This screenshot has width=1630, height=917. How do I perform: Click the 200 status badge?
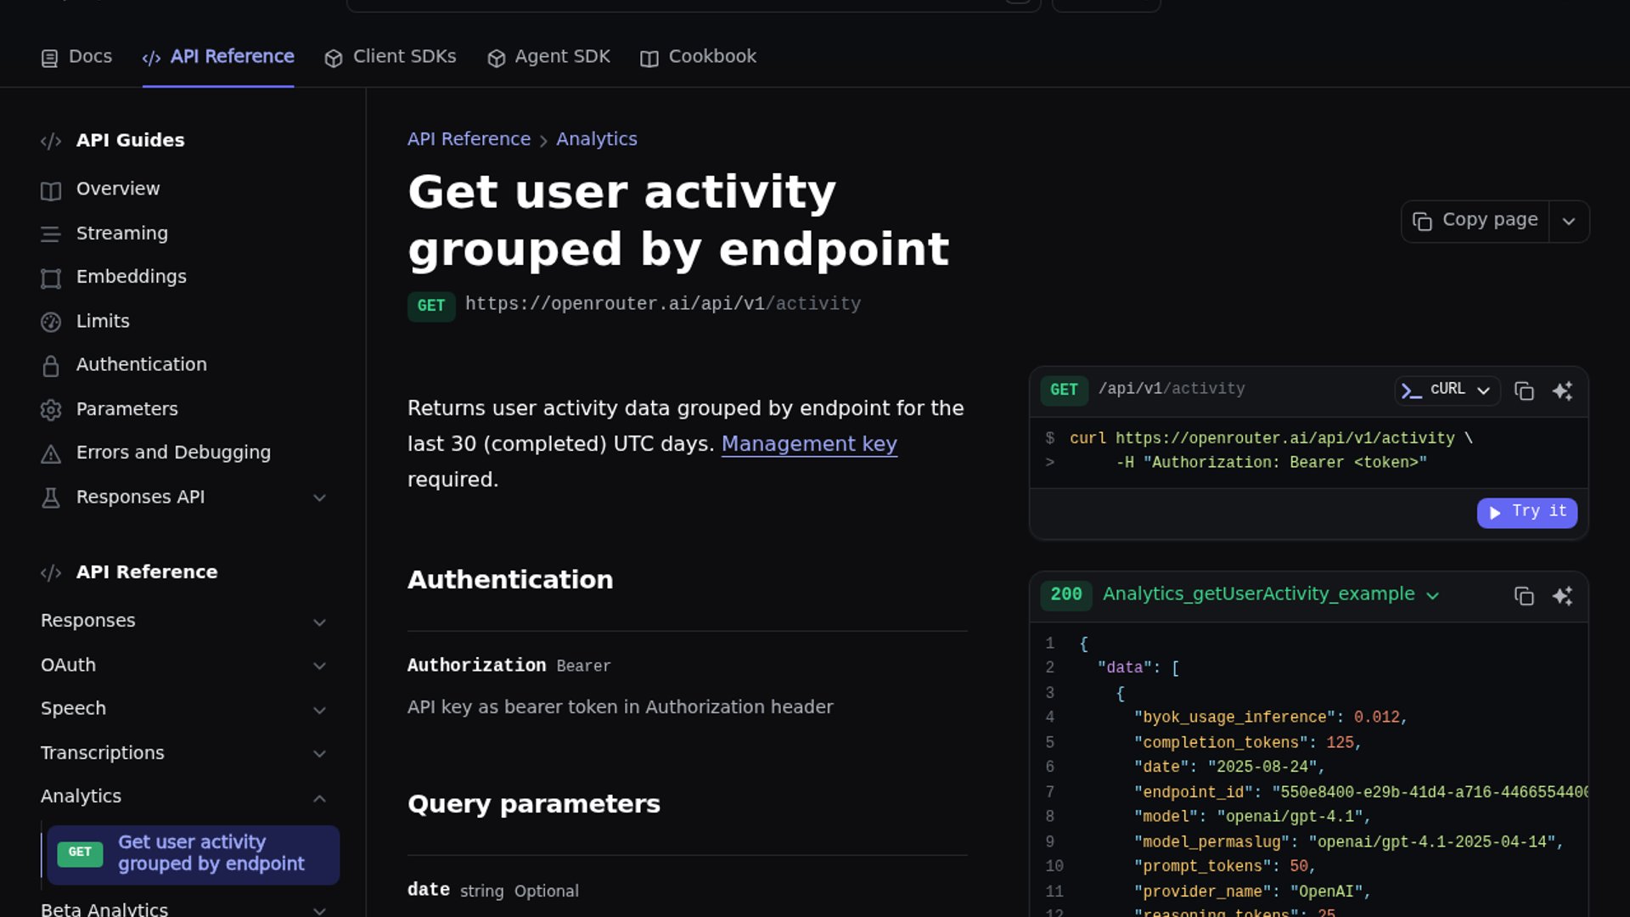tap(1066, 595)
